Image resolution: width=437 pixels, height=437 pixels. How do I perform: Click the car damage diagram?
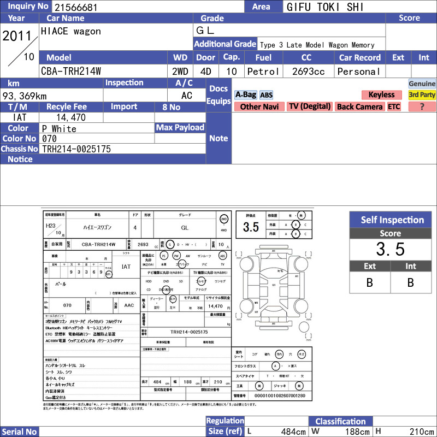274,292
